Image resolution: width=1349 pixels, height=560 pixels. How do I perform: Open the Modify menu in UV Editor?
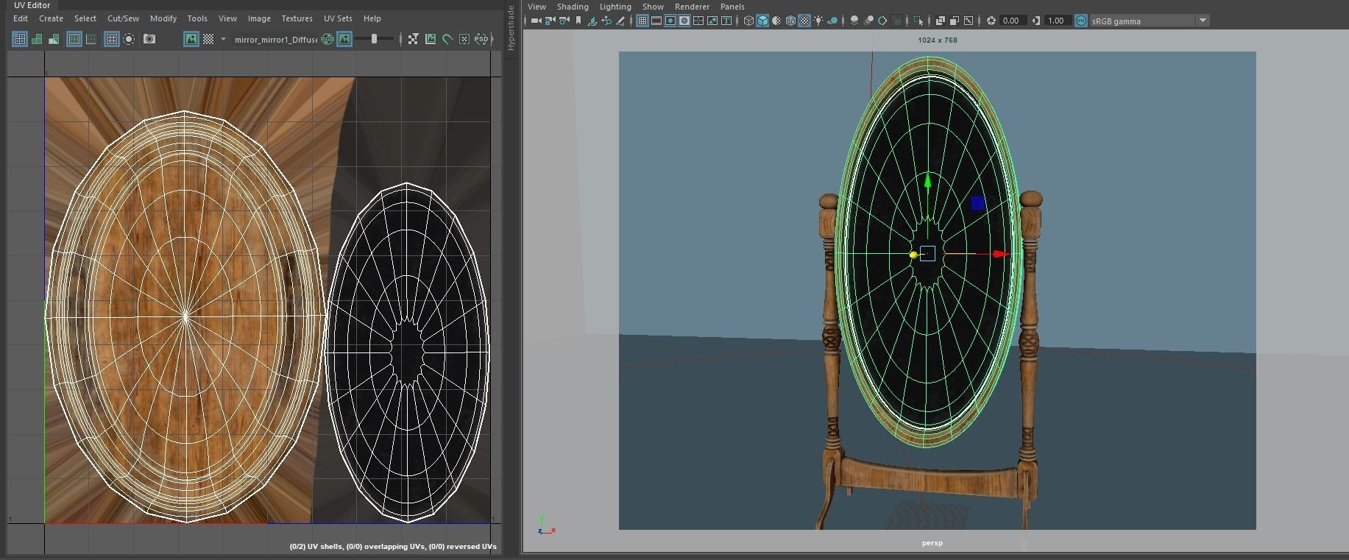click(x=163, y=18)
